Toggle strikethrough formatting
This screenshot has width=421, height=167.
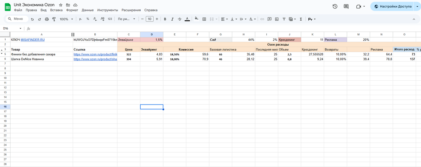pyautogui.click(x=180, y=19)
